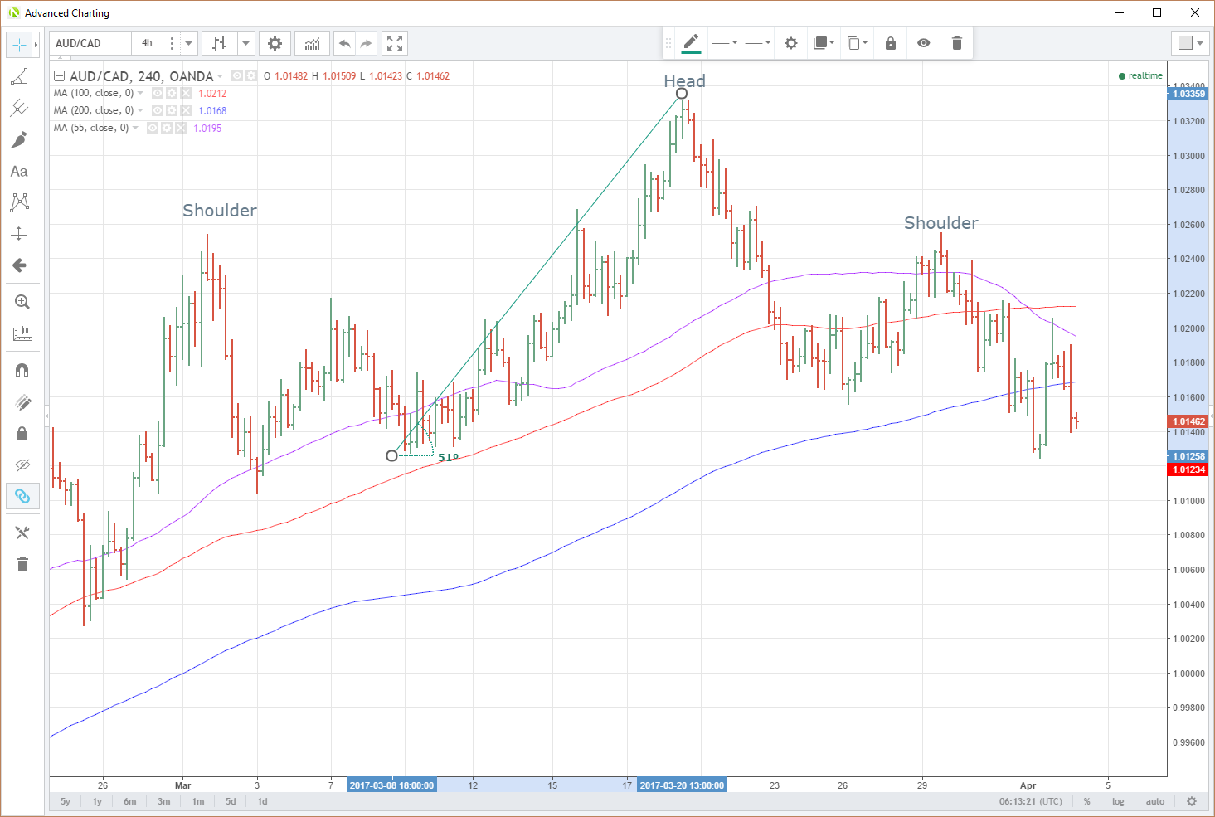Open the crossed wrench tools icon
The image size is (1215, 817).
tap(22, 533)
